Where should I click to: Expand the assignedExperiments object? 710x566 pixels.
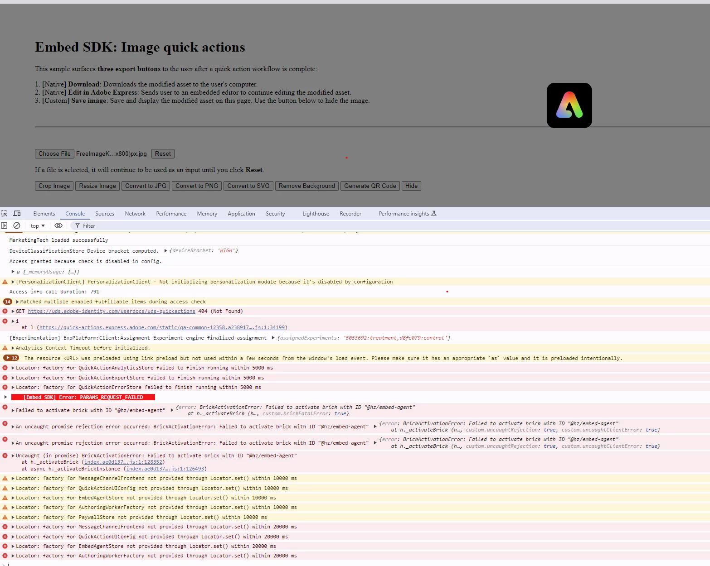tap(273, 338)
